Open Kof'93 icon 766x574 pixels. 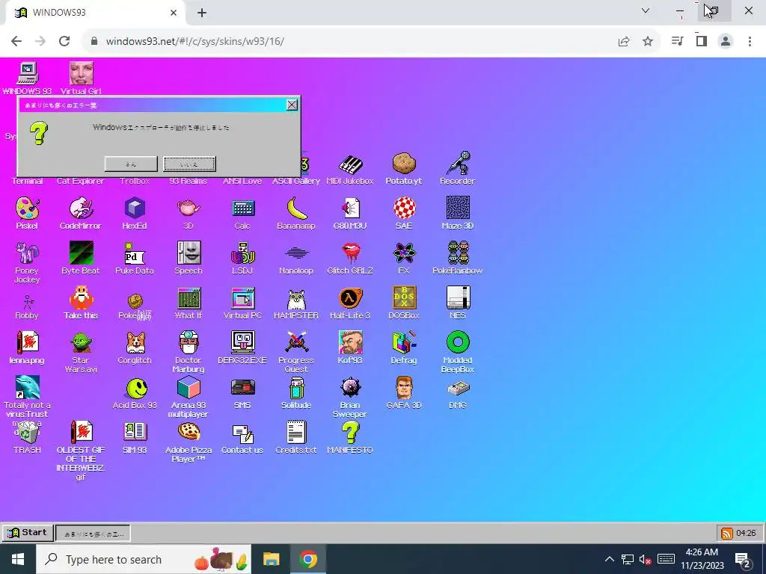(x=350, y=343)
